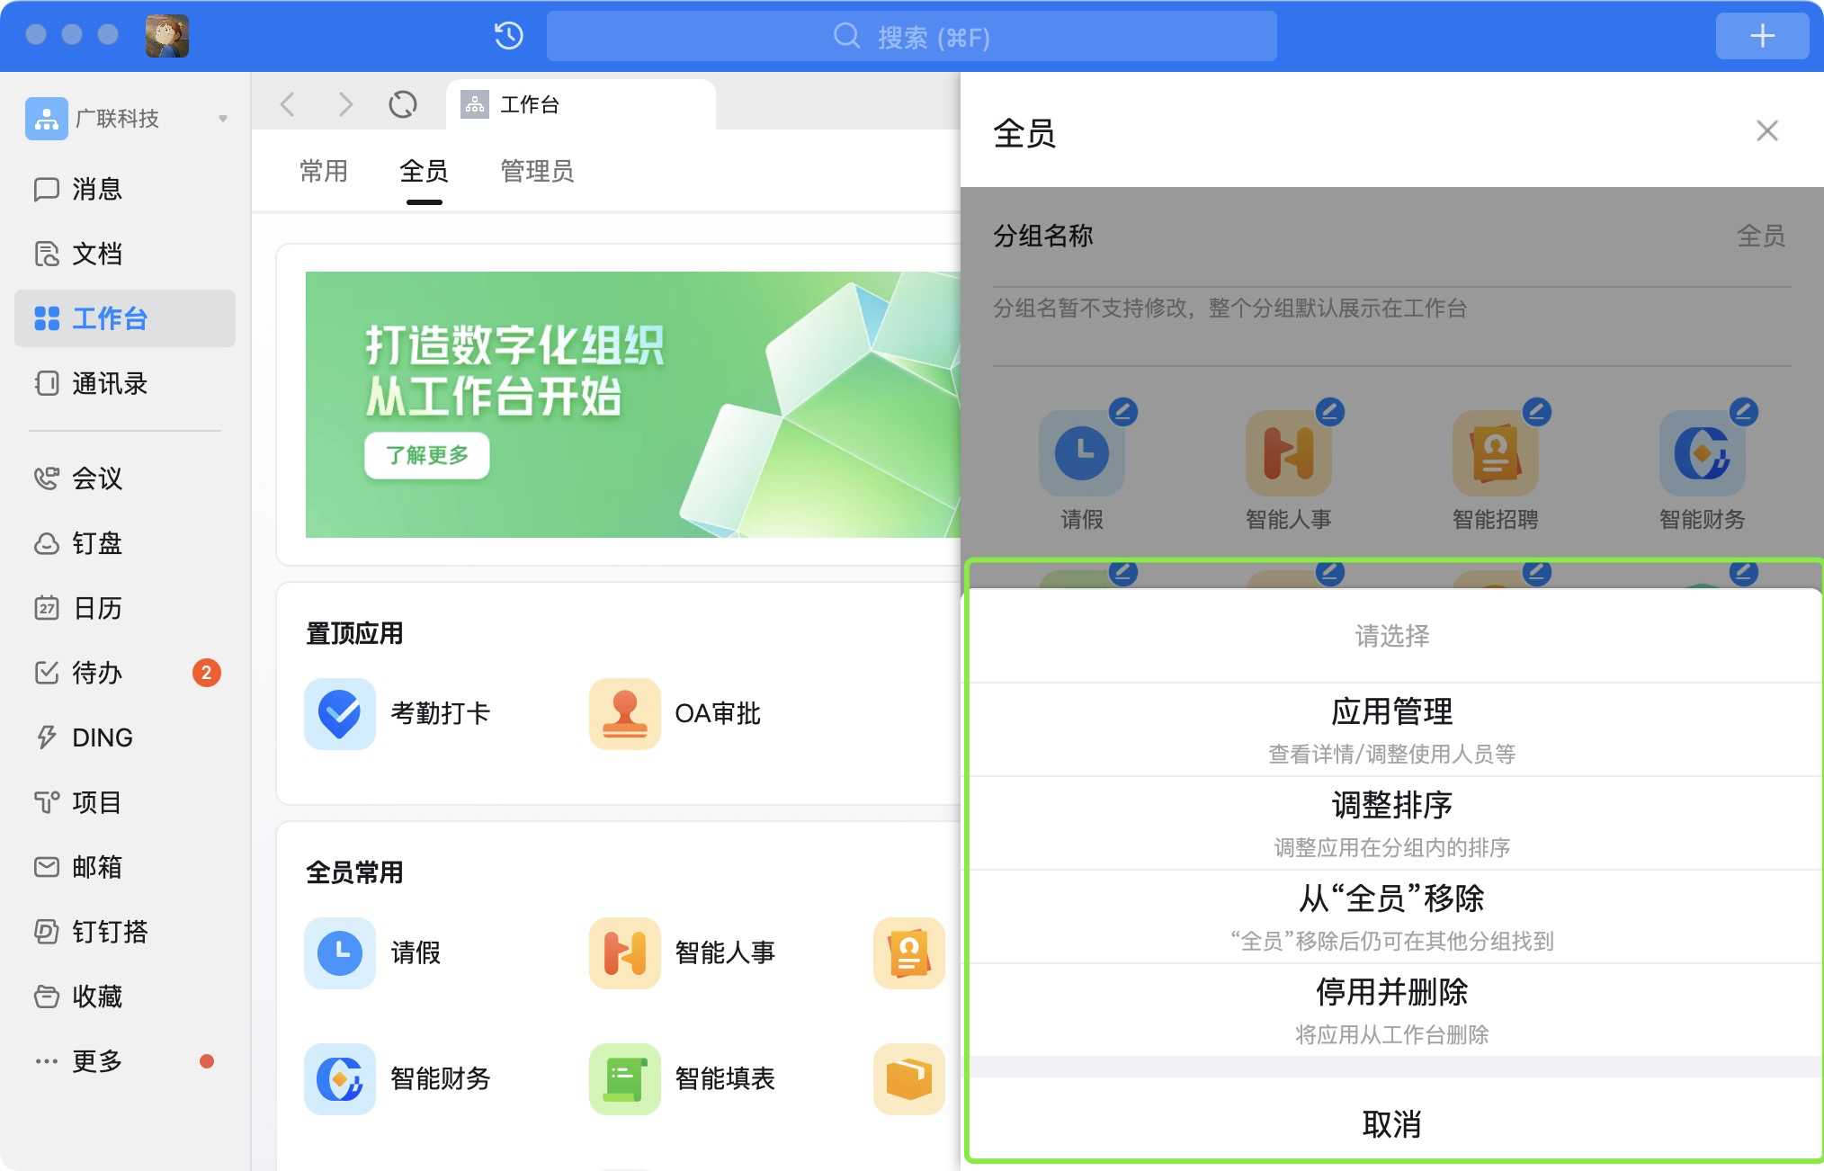Click the 全员常用 section heading

pos(354,872)
